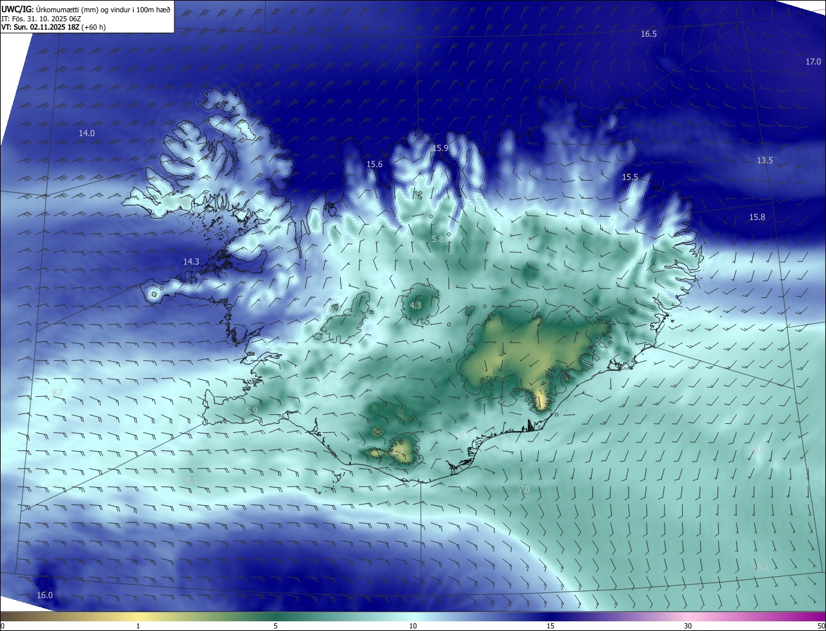The image size is (826, 631).
Task: Click the 4.3 value on Hofsjökull glacier
Action: pos(416,306)
